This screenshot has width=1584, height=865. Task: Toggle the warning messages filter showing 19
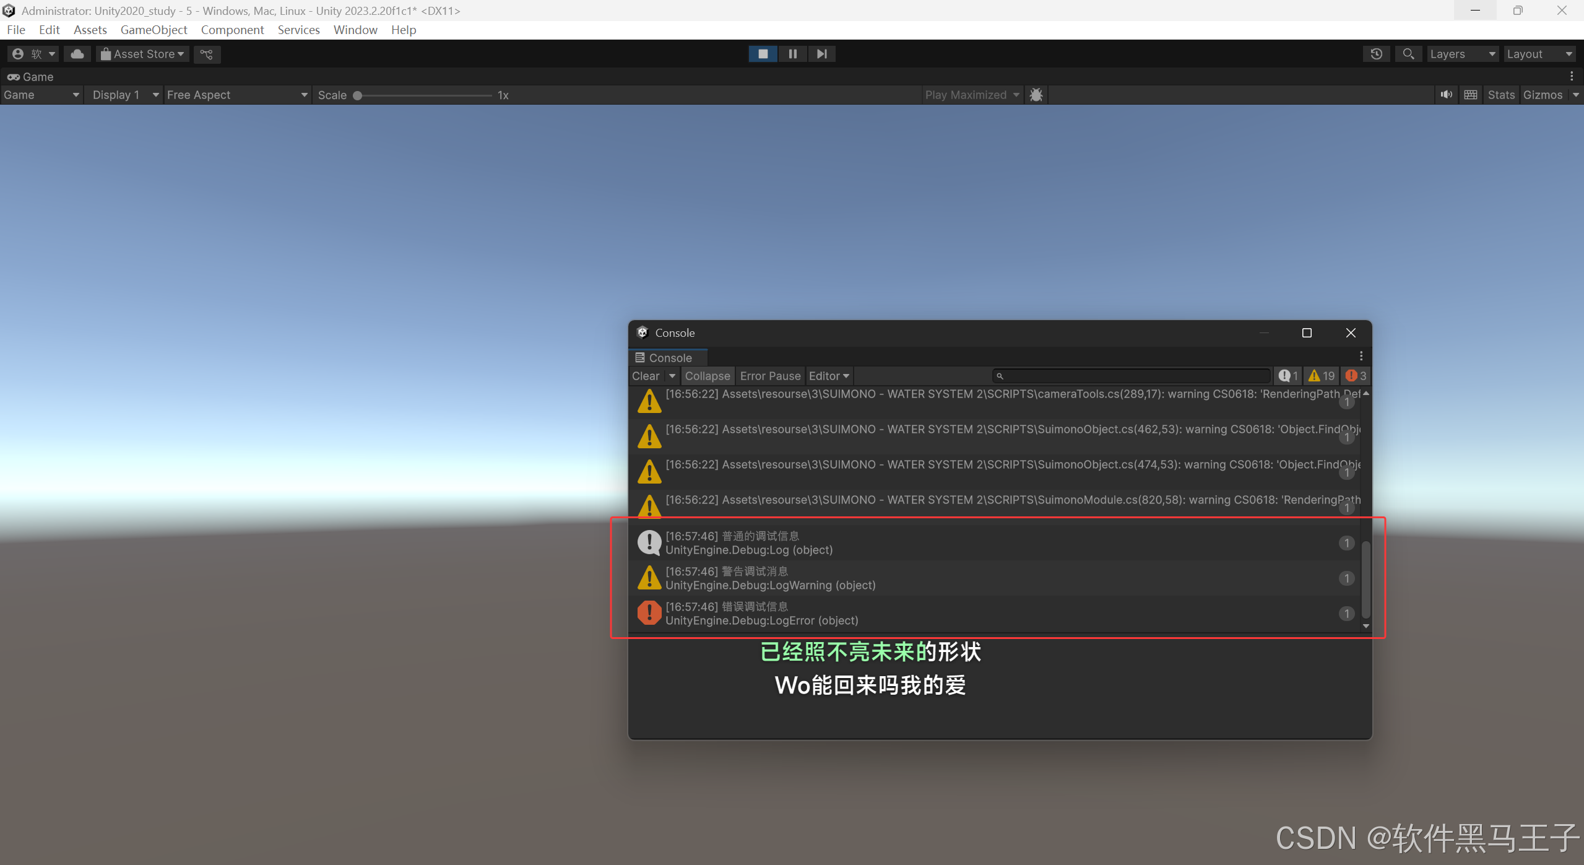(x=1320, y=375)
